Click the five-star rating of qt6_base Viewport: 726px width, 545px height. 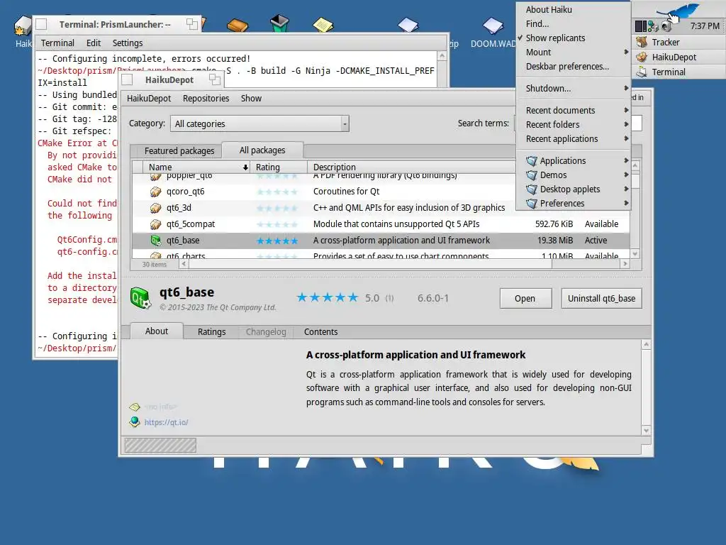[x=277, y=241]
